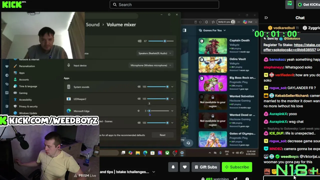Open the Kick home logo
The height and width of the screenshot is (180, 320).
click(x=12, y=4)
